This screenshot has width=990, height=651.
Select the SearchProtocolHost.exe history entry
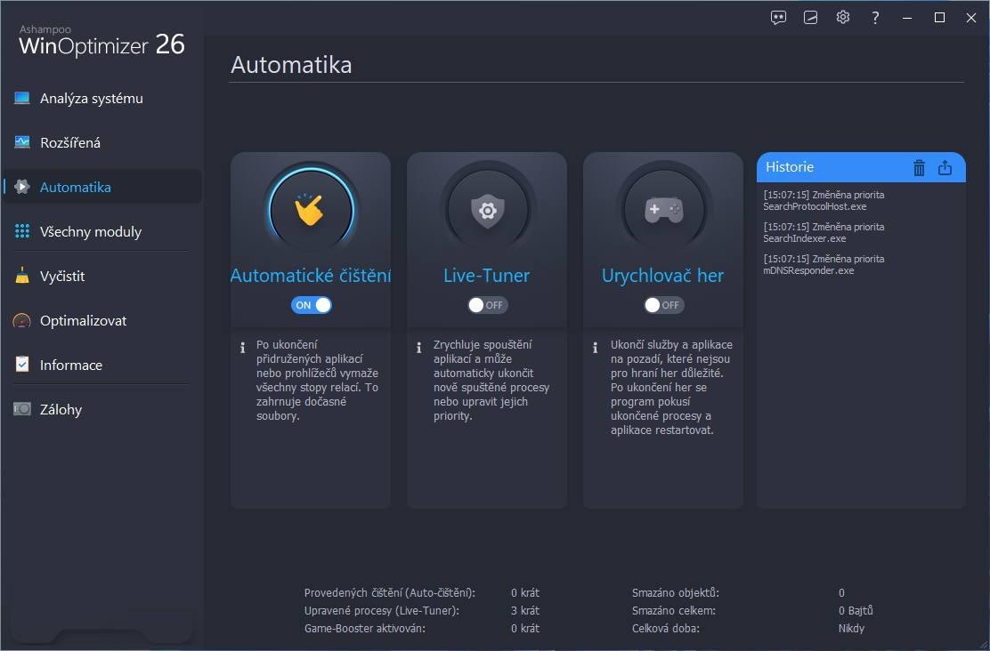coord(824,201)
